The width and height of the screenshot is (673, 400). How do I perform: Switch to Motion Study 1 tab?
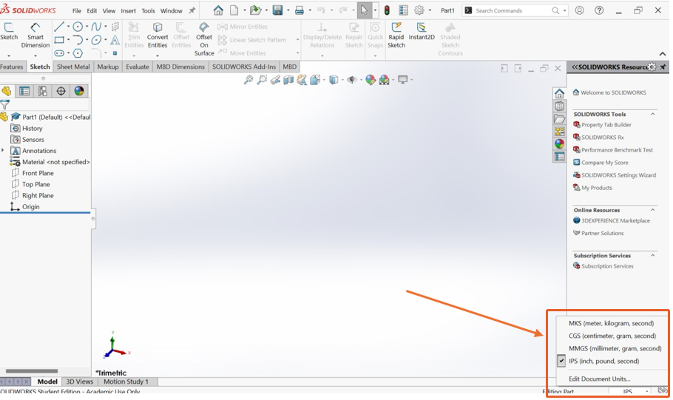126,381
